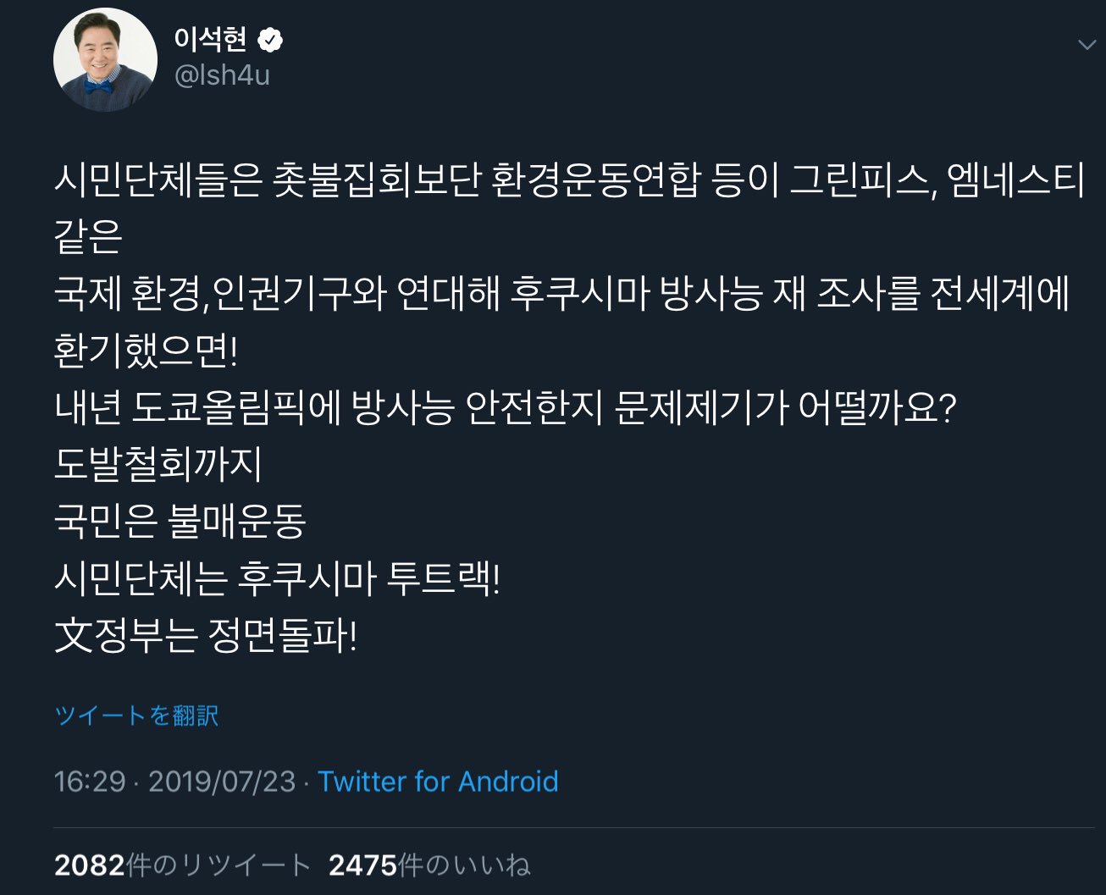1106x895 pixels.
Task: Open the Twitter for Android source link
Action: coord(438,781)
